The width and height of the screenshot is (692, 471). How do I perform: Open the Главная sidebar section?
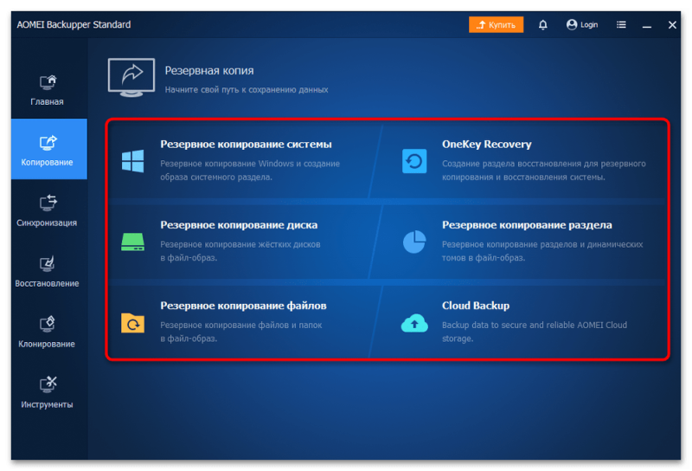48,90
